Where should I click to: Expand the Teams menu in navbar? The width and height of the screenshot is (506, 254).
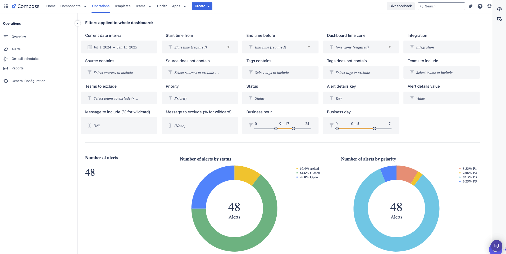coord(143,6)
